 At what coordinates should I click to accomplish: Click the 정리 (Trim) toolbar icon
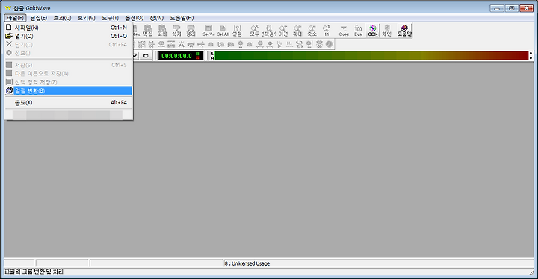[191, 31]
